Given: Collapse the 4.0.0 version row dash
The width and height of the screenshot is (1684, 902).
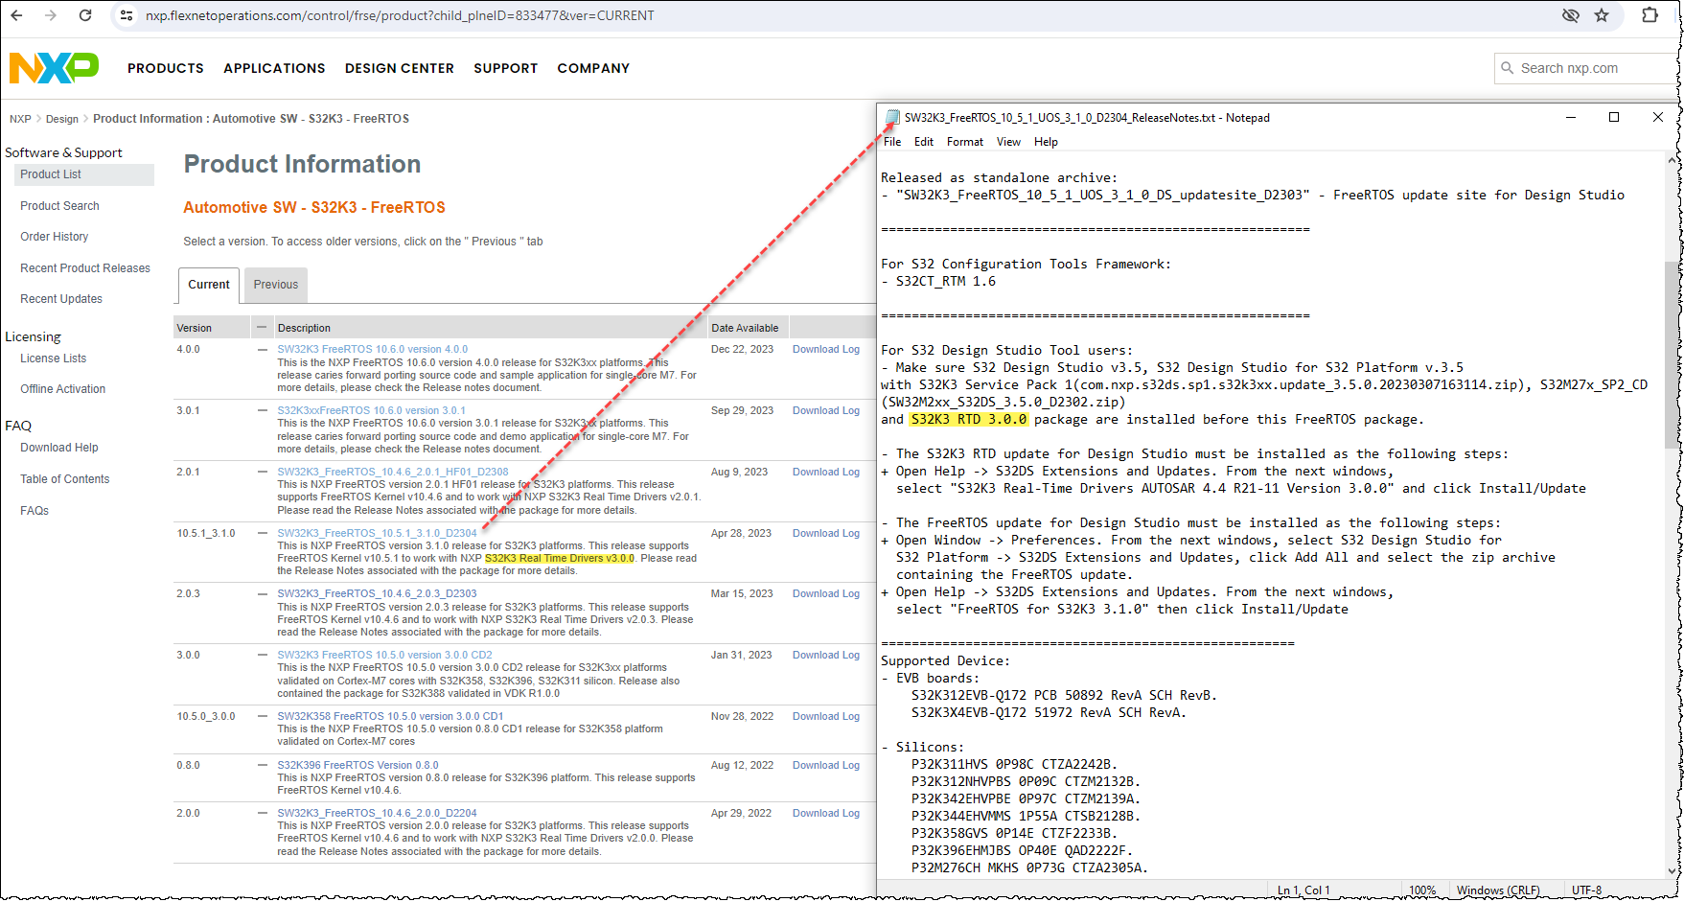Looking at the screenshot, I should click(x=263, y=350).
